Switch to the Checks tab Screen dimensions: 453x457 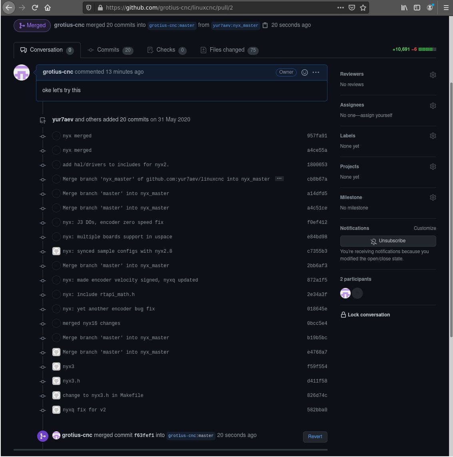click(167, 50)
